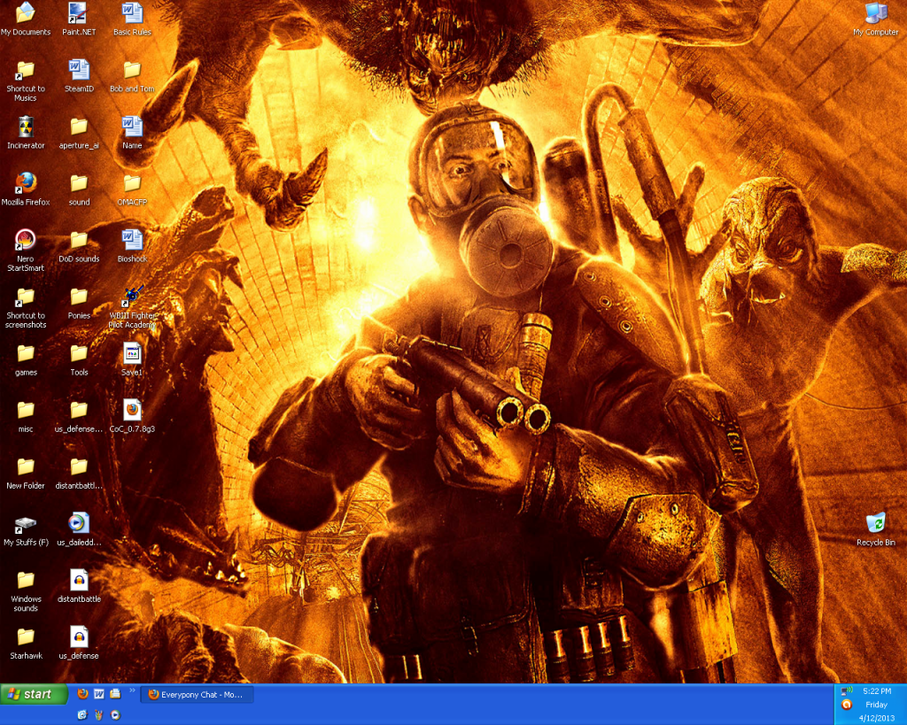
Task: Expand hidden Quick Launch items chevron
Action: coord(132,690)
